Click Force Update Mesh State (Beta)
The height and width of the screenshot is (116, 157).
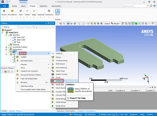point(33,89)
